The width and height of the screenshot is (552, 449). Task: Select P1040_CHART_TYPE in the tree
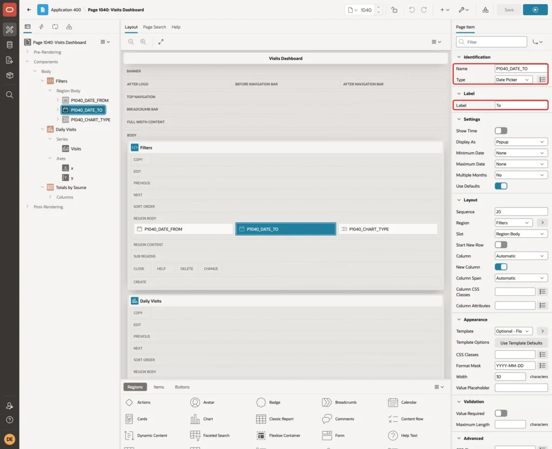(90, 120)
